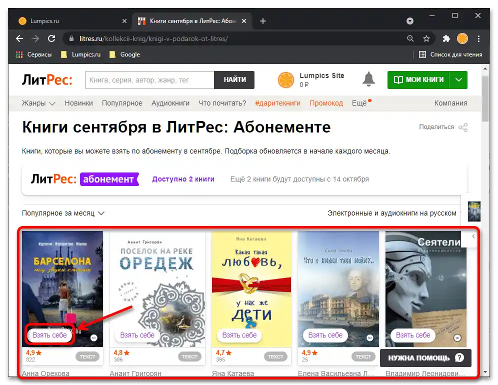Open author Анаит Григорян
This screenshot has height=385, width=498.
135,373
